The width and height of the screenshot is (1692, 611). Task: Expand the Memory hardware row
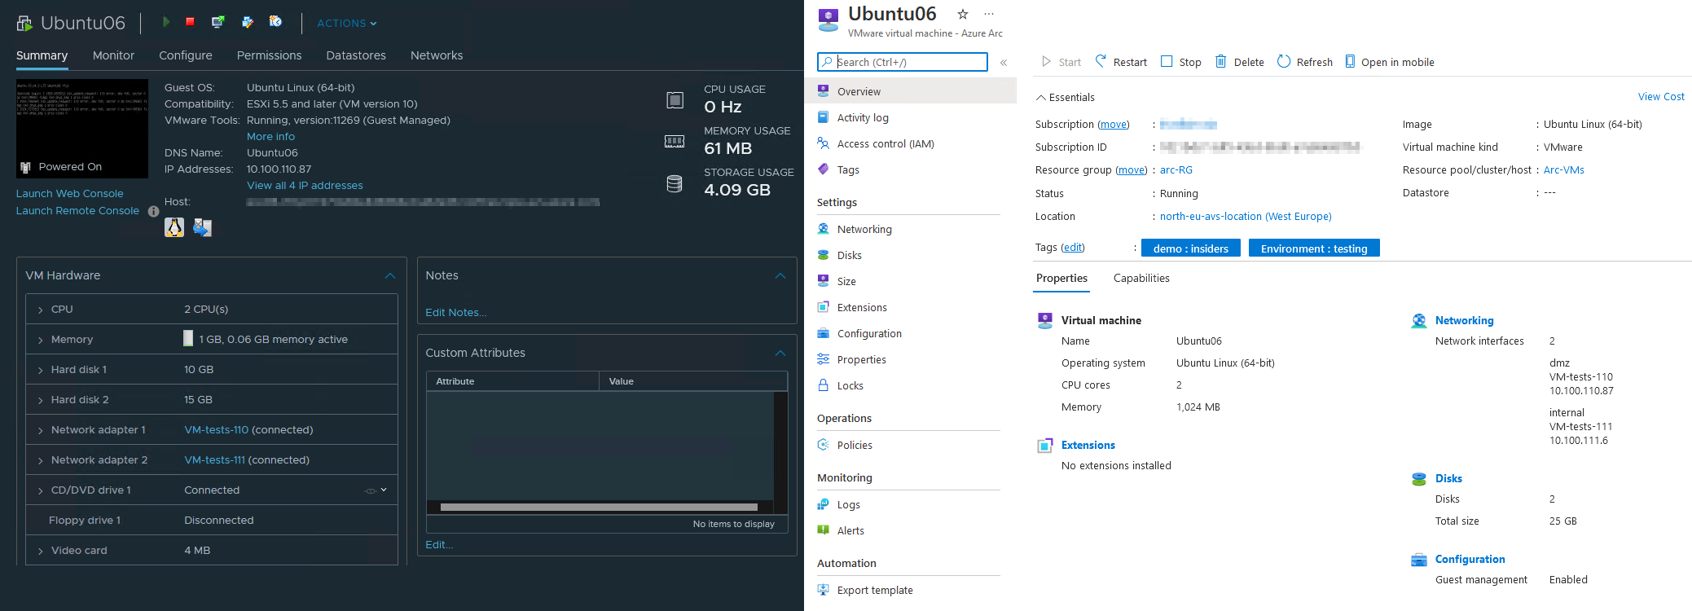(40, 341)
